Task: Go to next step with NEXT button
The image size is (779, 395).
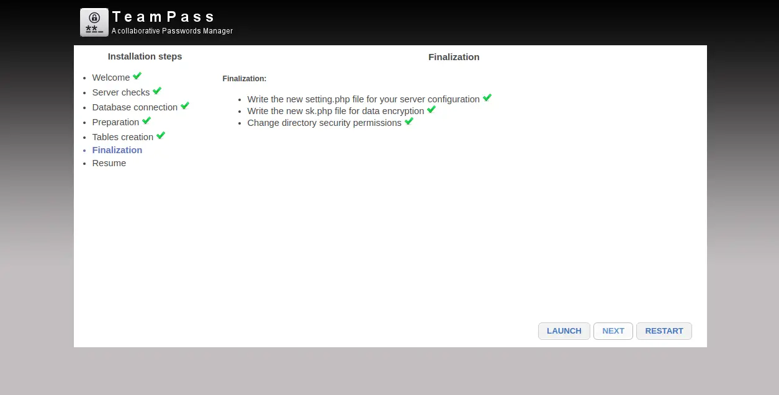Action: [x=613, y=331]
